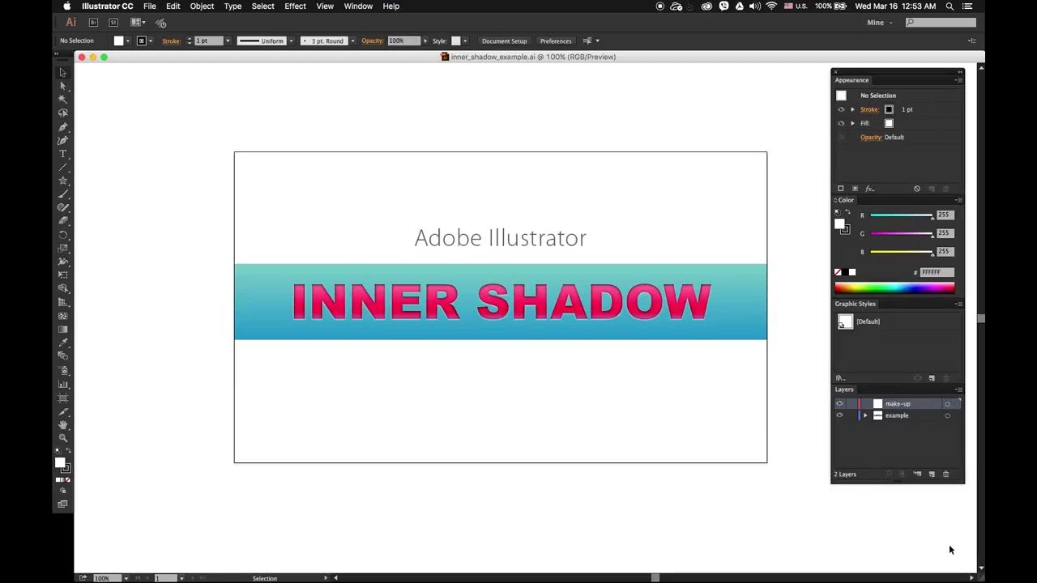
Task: Select the Eraser tool
Action: pos(63,221)
